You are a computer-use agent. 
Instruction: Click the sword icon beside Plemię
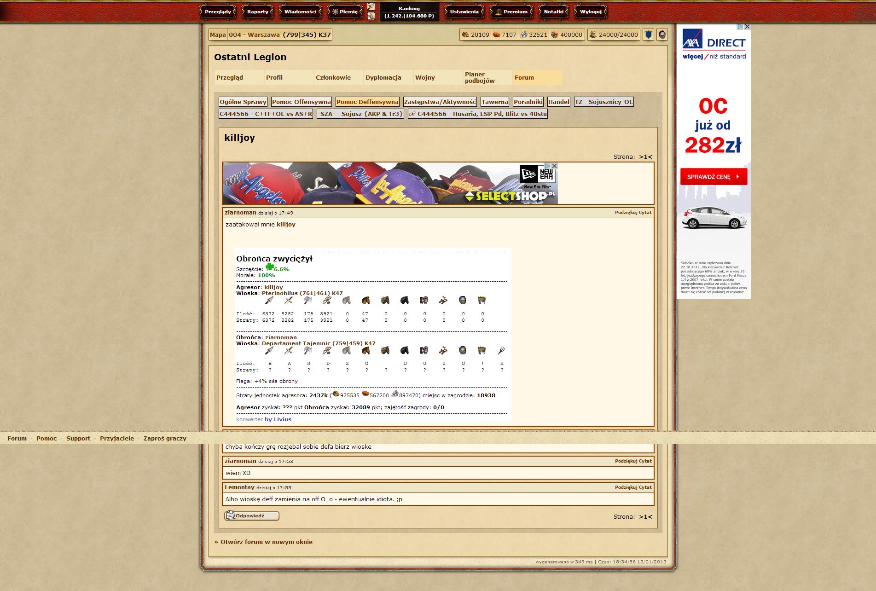coord(371,7)
